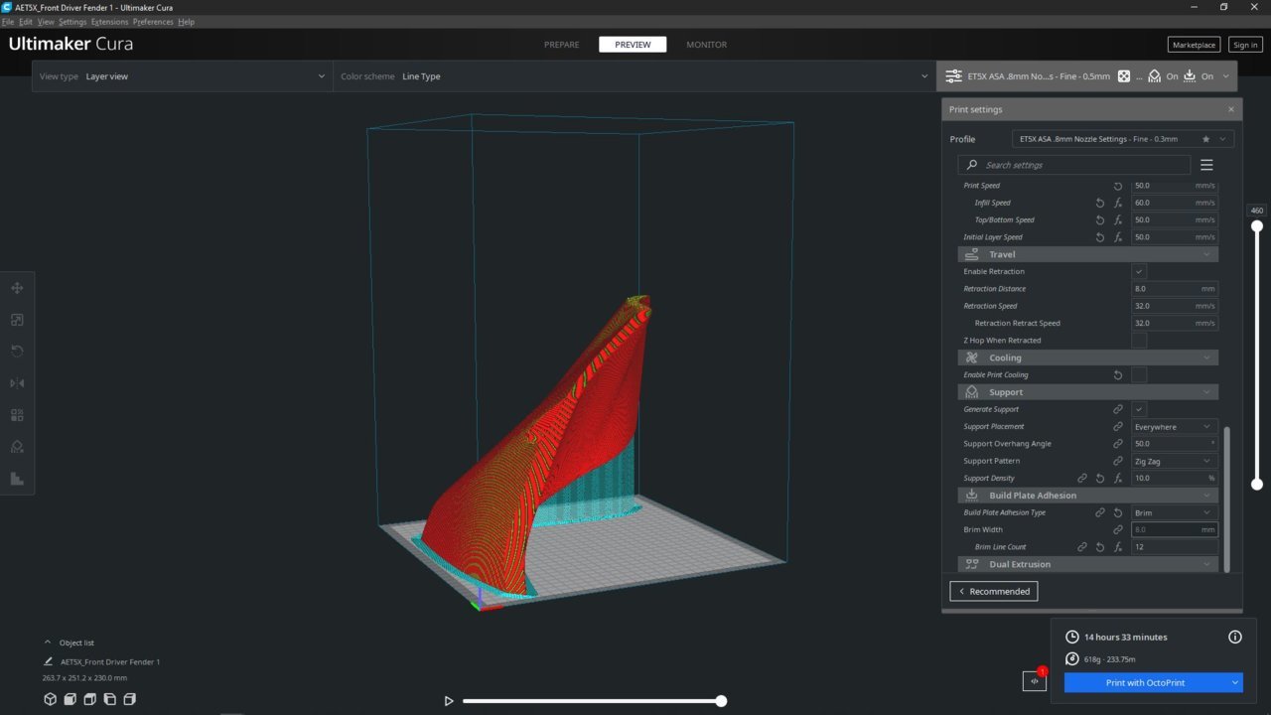The width and height of the screenshot is (1271, 715).
Task: Select the Mirror tool in the left toolbar
Action: [17, 383]
